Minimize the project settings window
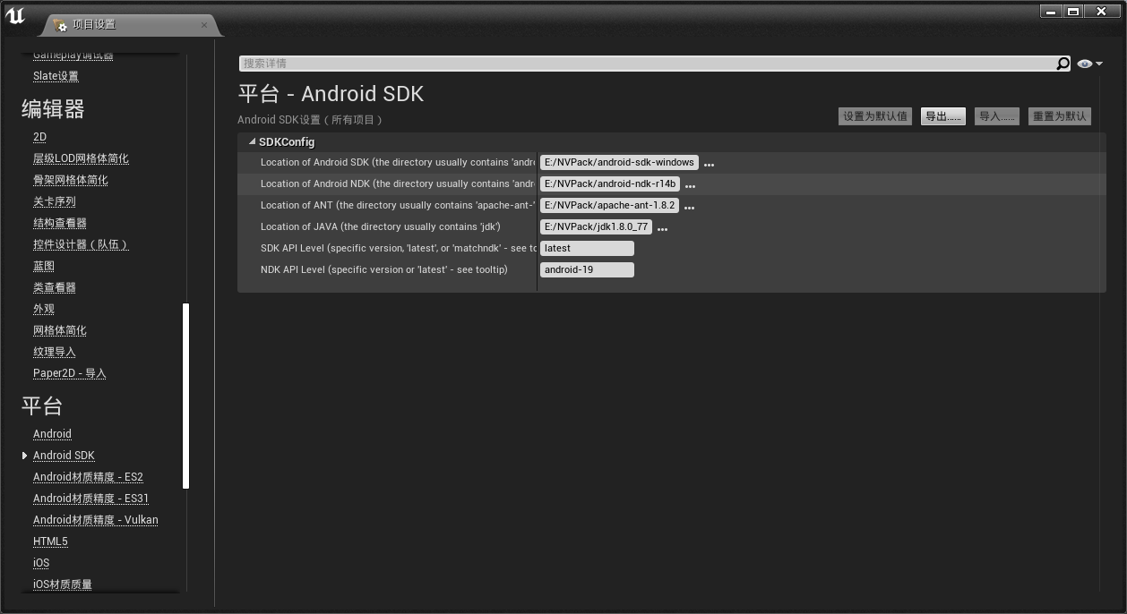Viewport: 1127px width, 614px height. point(1051,12)
